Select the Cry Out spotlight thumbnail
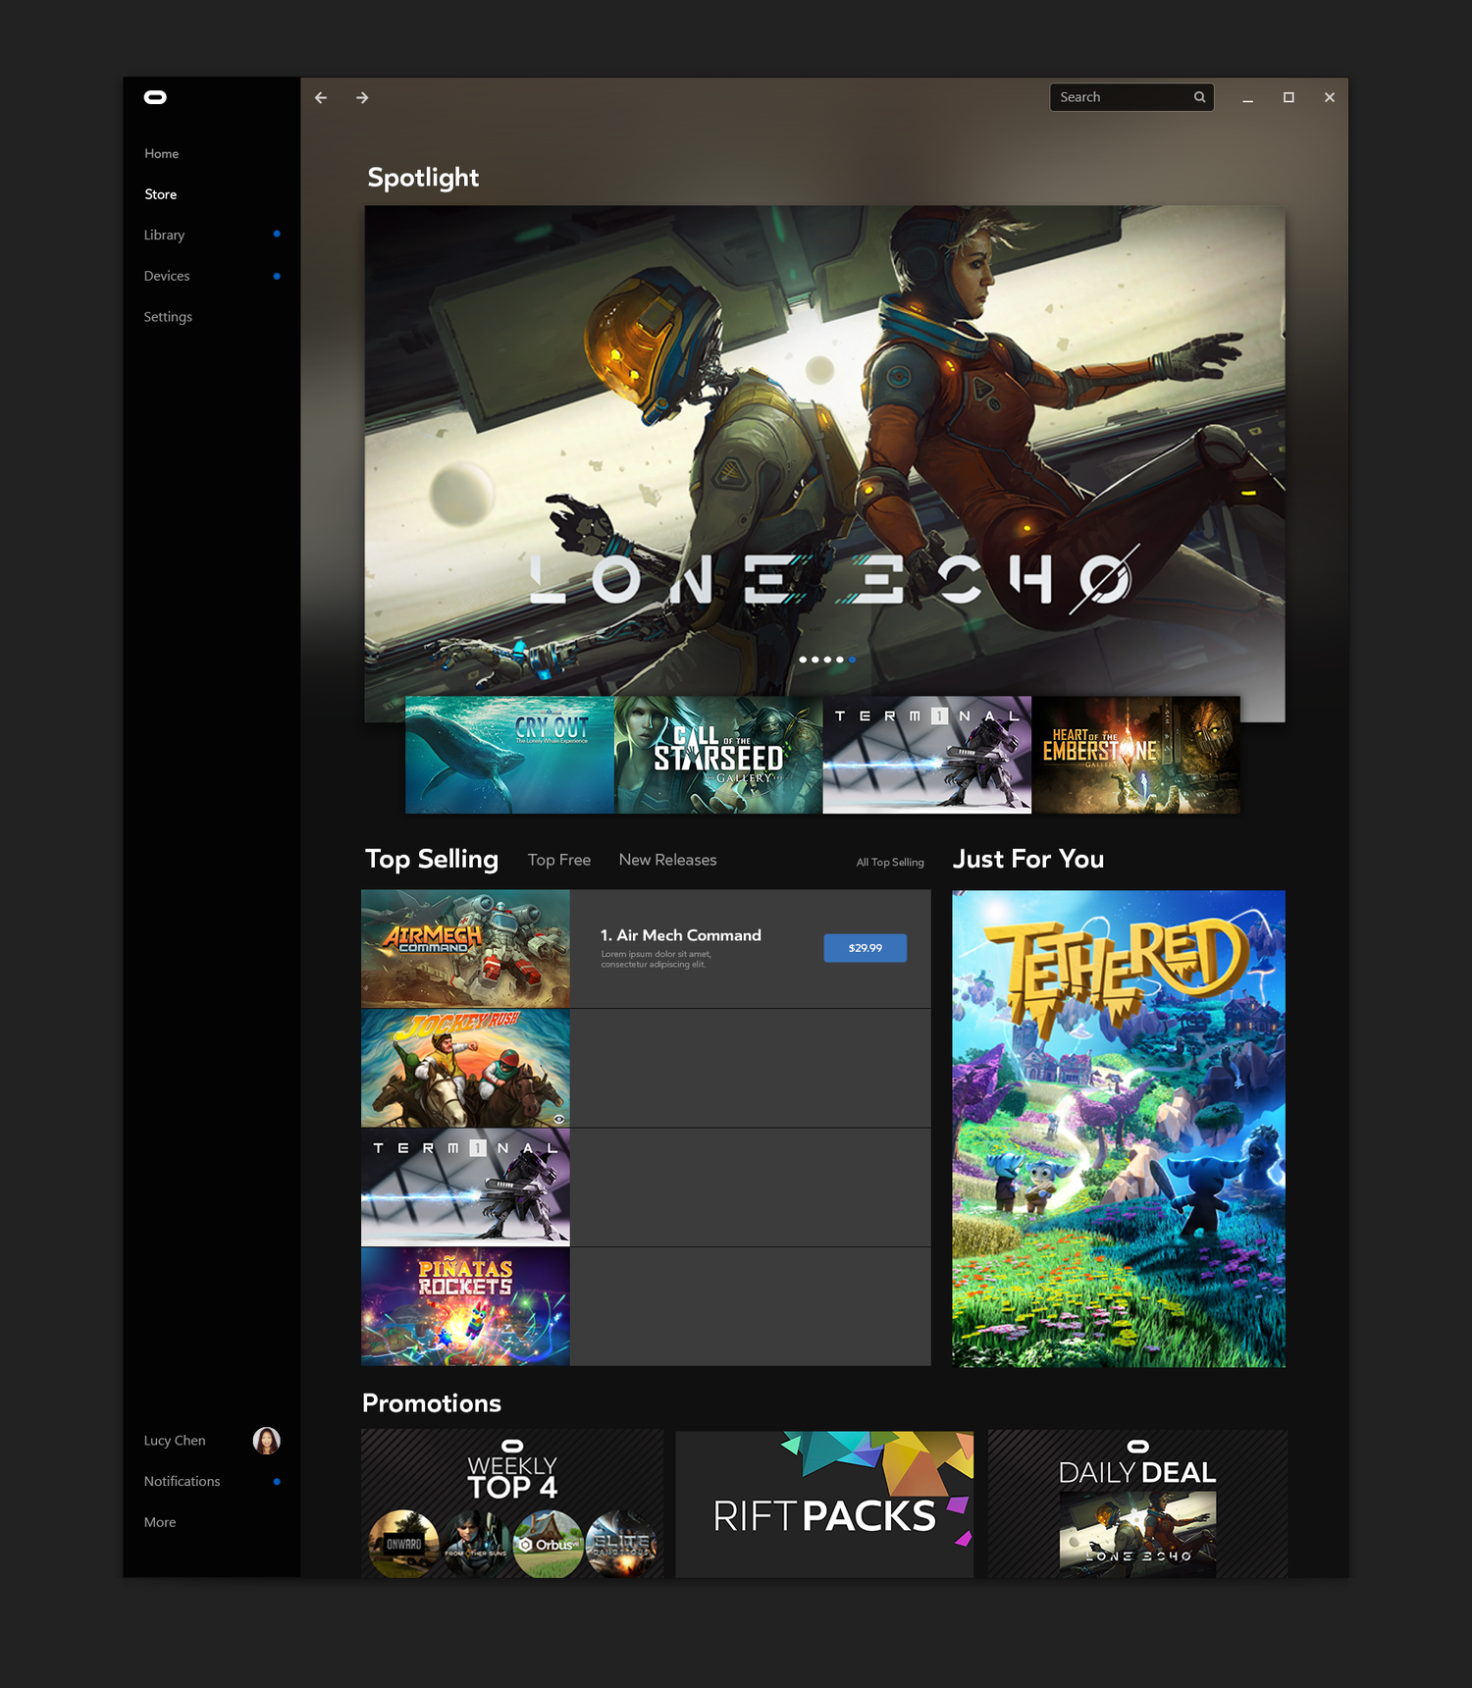Viewport: 1472px width, 1688px height. 509,755
